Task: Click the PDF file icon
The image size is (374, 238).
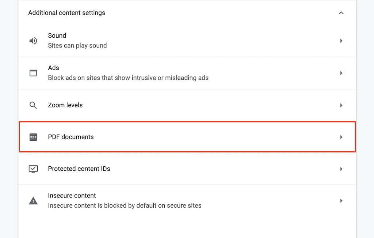Action: (33, 137)
